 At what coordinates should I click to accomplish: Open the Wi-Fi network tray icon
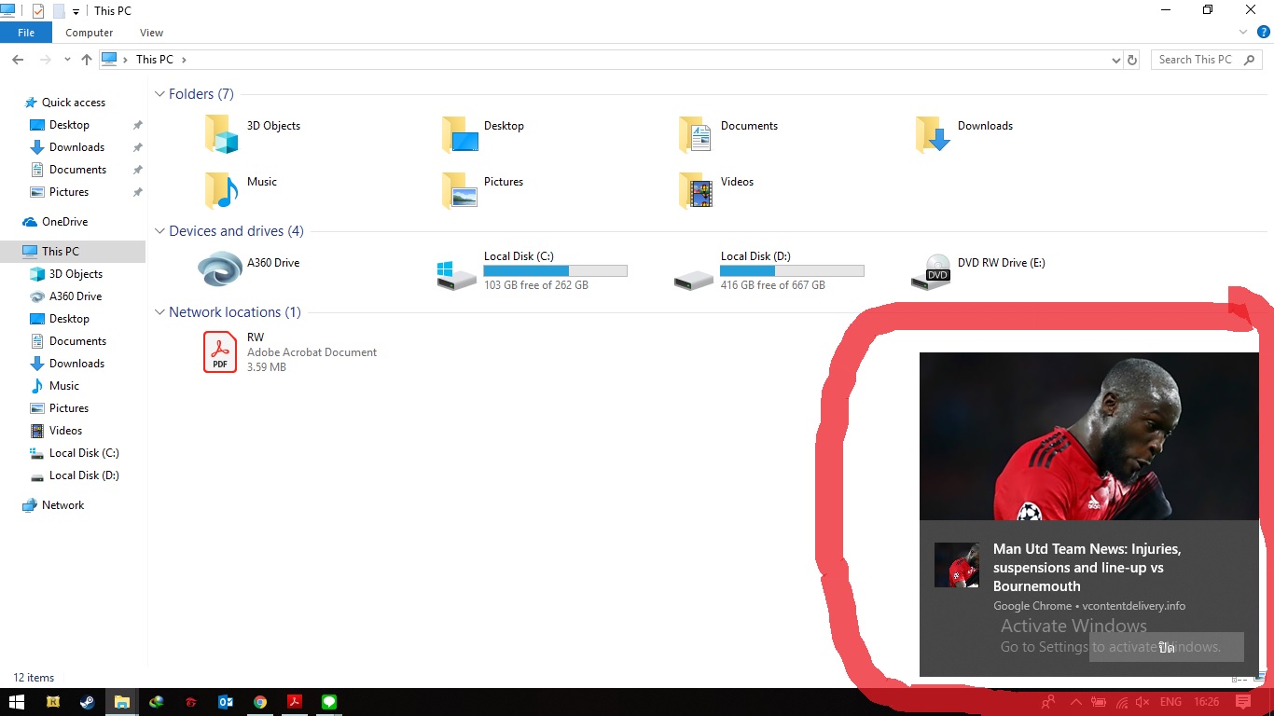tap(1122, 702)
